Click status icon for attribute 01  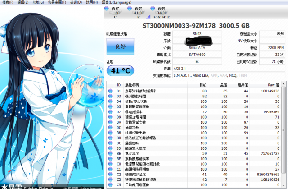pos(110,91)
